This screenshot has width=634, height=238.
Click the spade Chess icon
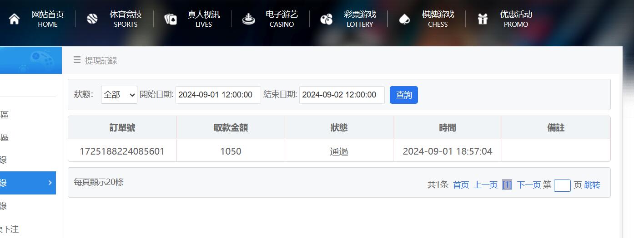(x=404, y=19)
